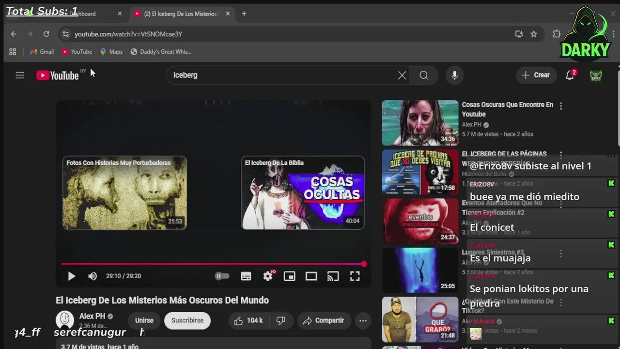This screenshot has height=349, width=620.
Task: Open the Maps bookmark
Action: coord(111,52)
